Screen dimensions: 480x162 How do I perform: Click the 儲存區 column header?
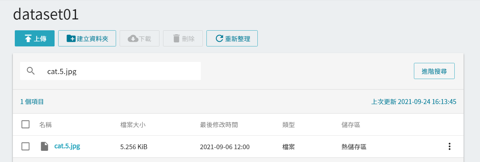click(351, 125)
